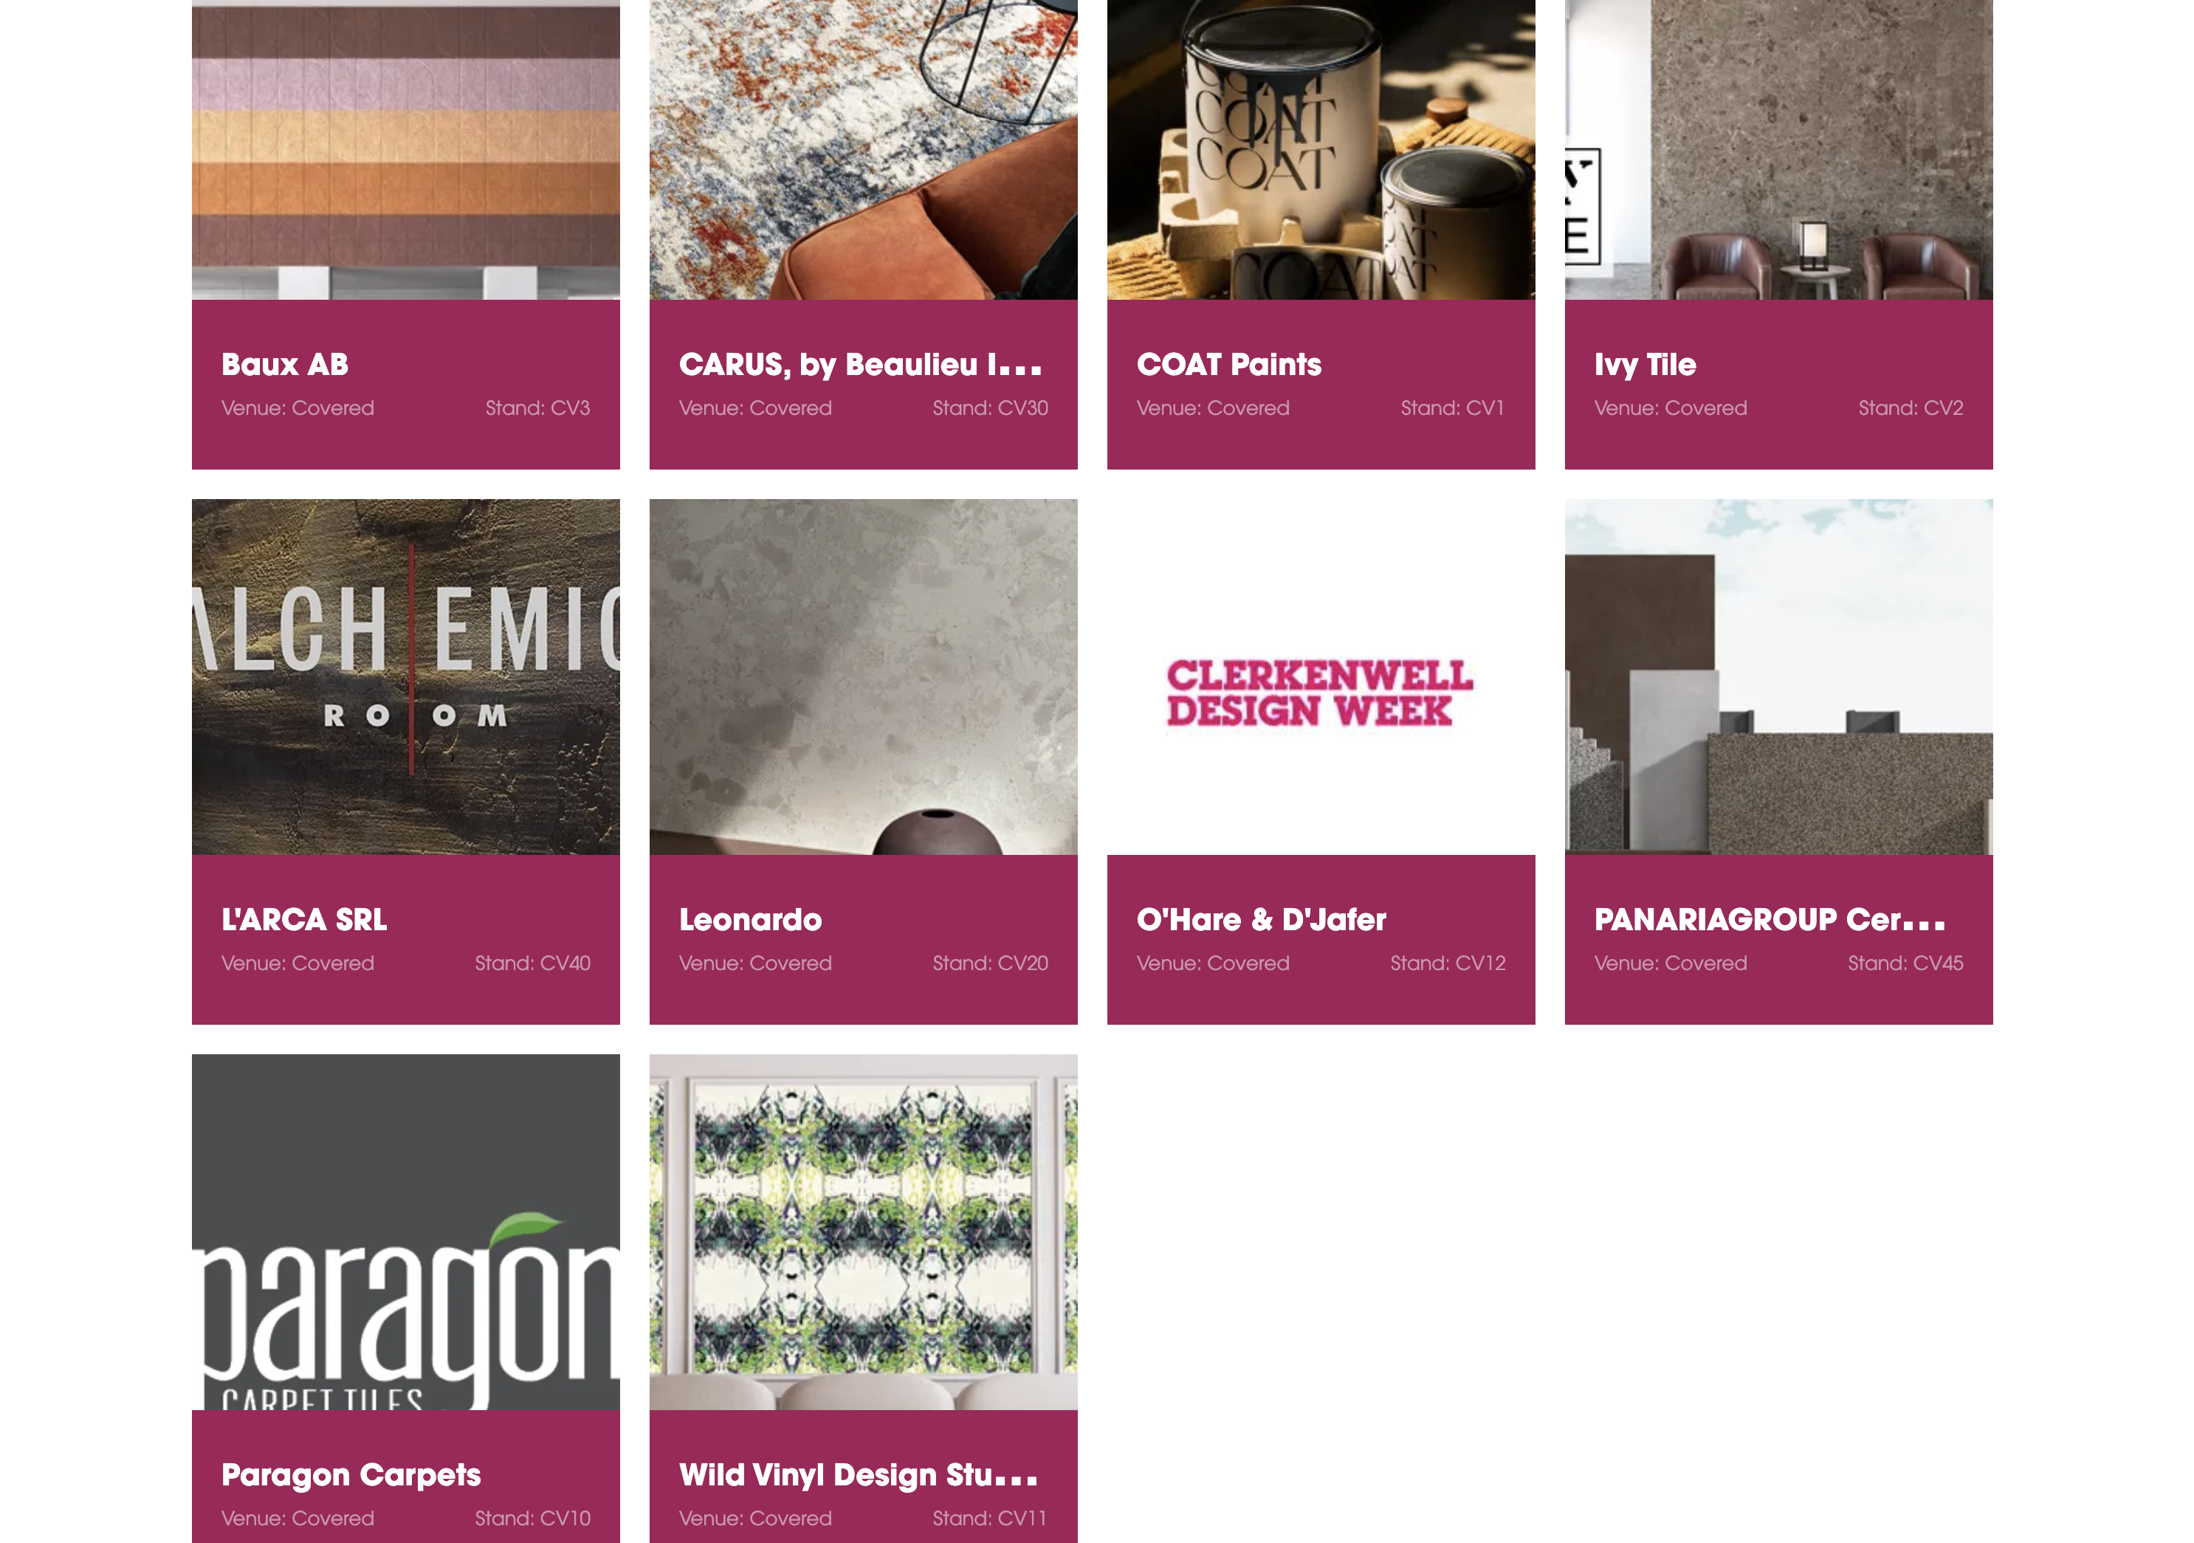Click the Leonardo grey texture thumbnail
This screenshot has height=1543, width=2194.
point(863,676)
